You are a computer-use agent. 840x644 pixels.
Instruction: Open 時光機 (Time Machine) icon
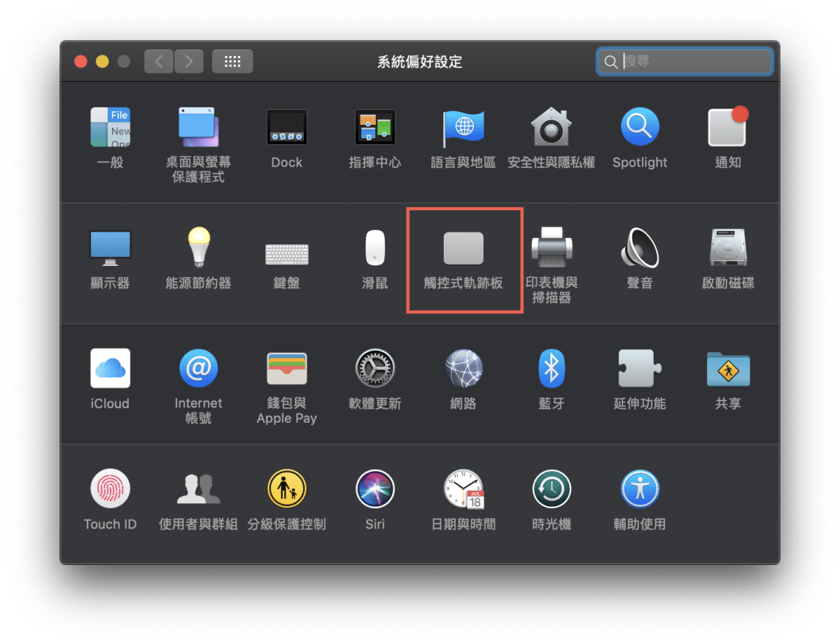click(551, 489)
